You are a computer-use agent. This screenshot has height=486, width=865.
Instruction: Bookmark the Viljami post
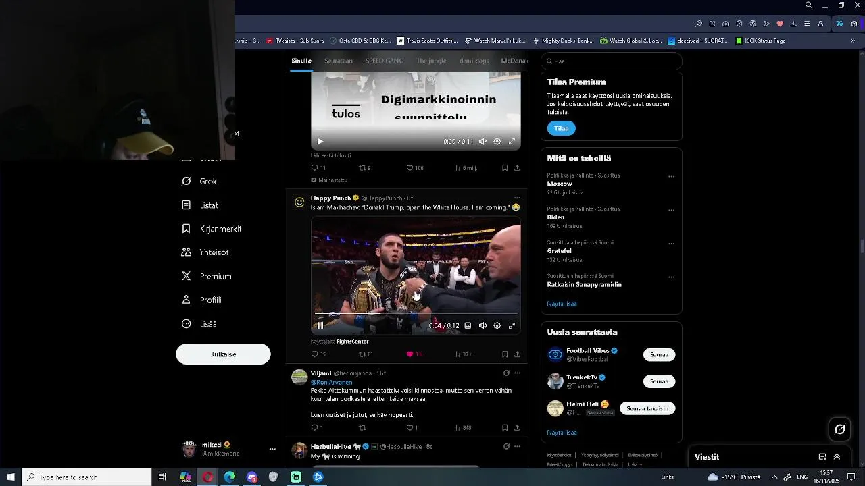505,428
